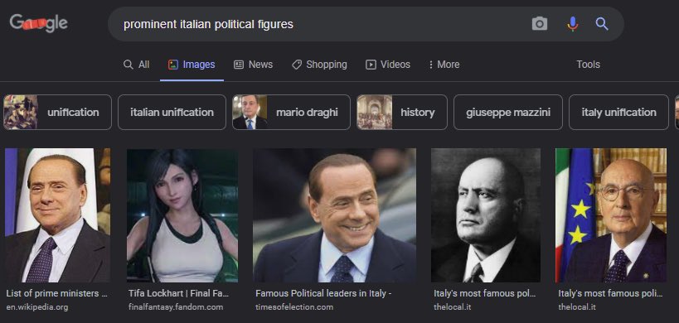679x323 pixels.
Task: Switch to the All results tab
Action: pos(137,65)
